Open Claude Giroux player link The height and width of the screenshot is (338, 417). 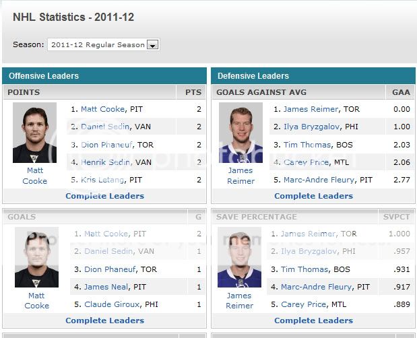pos(112,304)
